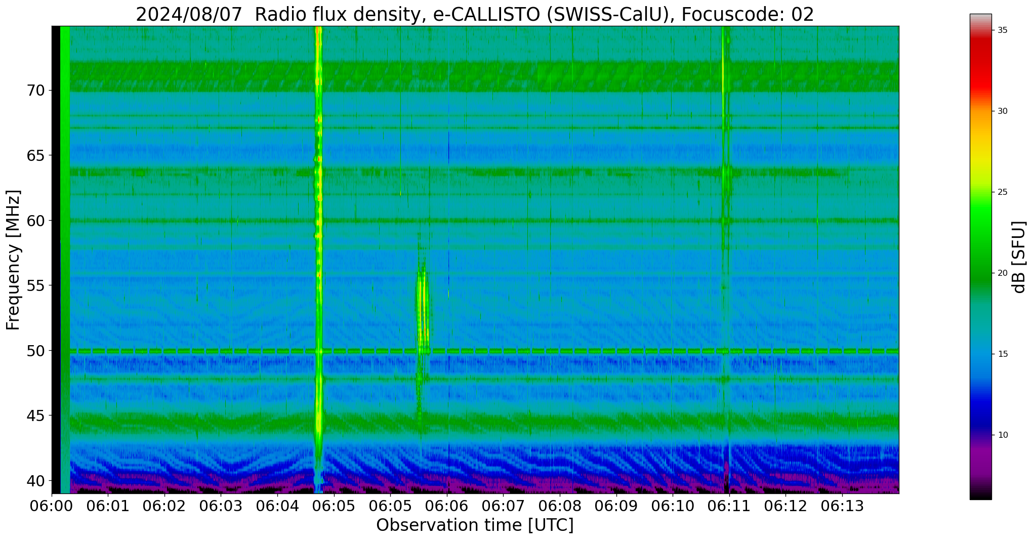
Task: Click the 06:00 time tick label
Action: pos(52,506)
